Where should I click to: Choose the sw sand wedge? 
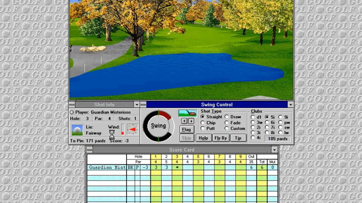point(284,128)
